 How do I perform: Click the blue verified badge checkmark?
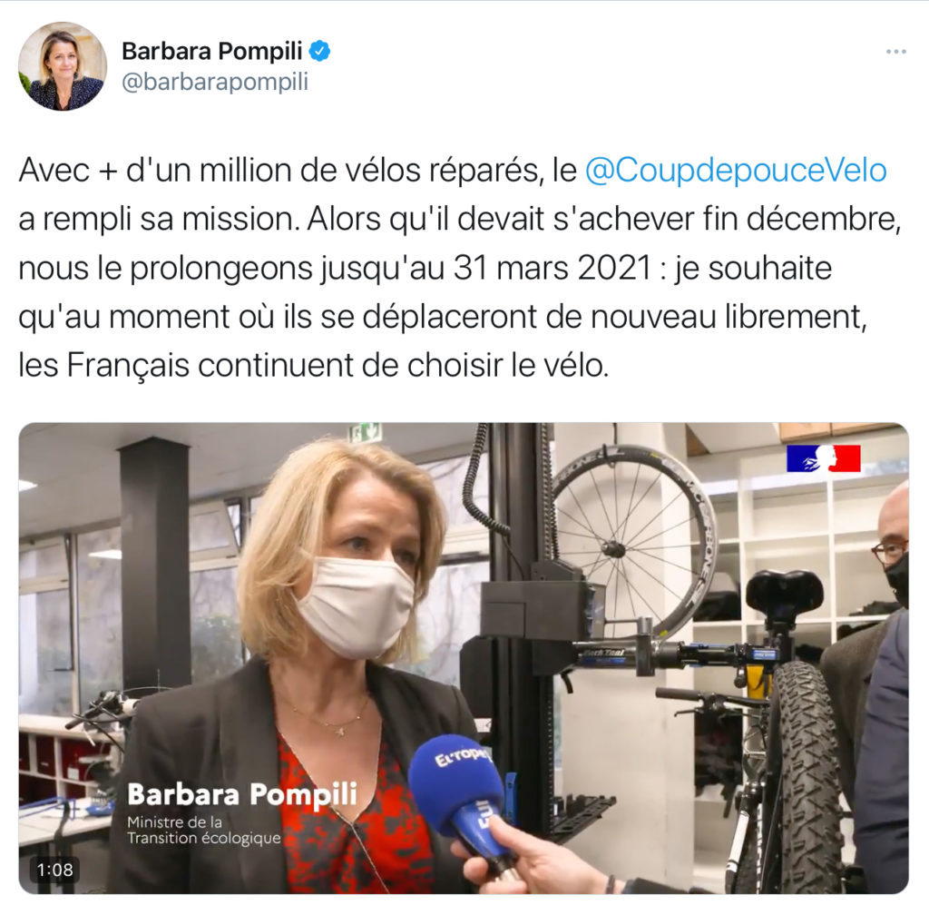point(320,51)
